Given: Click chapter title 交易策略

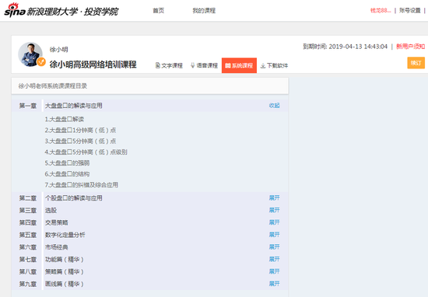Looking at the screenshot, I should tap(57, 222).
